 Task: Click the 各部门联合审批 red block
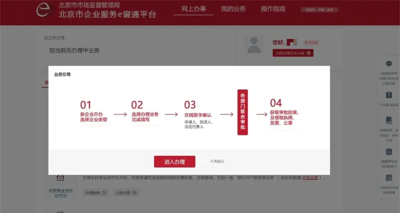(x=243, y=112)
